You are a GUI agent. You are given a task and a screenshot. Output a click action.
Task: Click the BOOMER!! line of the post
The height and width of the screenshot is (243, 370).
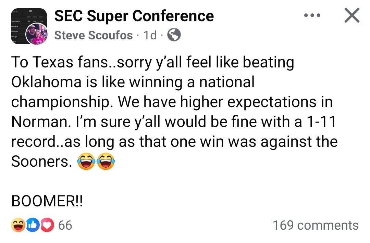click(x=47, y=201)
